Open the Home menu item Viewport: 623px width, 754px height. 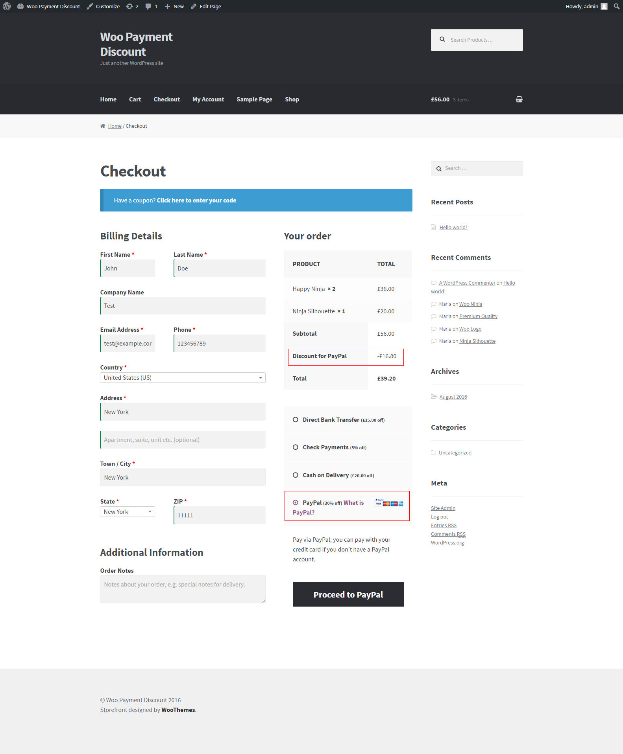(108, 99)
